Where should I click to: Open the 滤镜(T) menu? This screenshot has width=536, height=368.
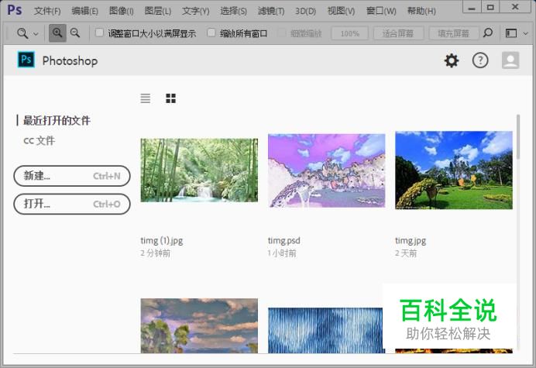click(271, 11)
